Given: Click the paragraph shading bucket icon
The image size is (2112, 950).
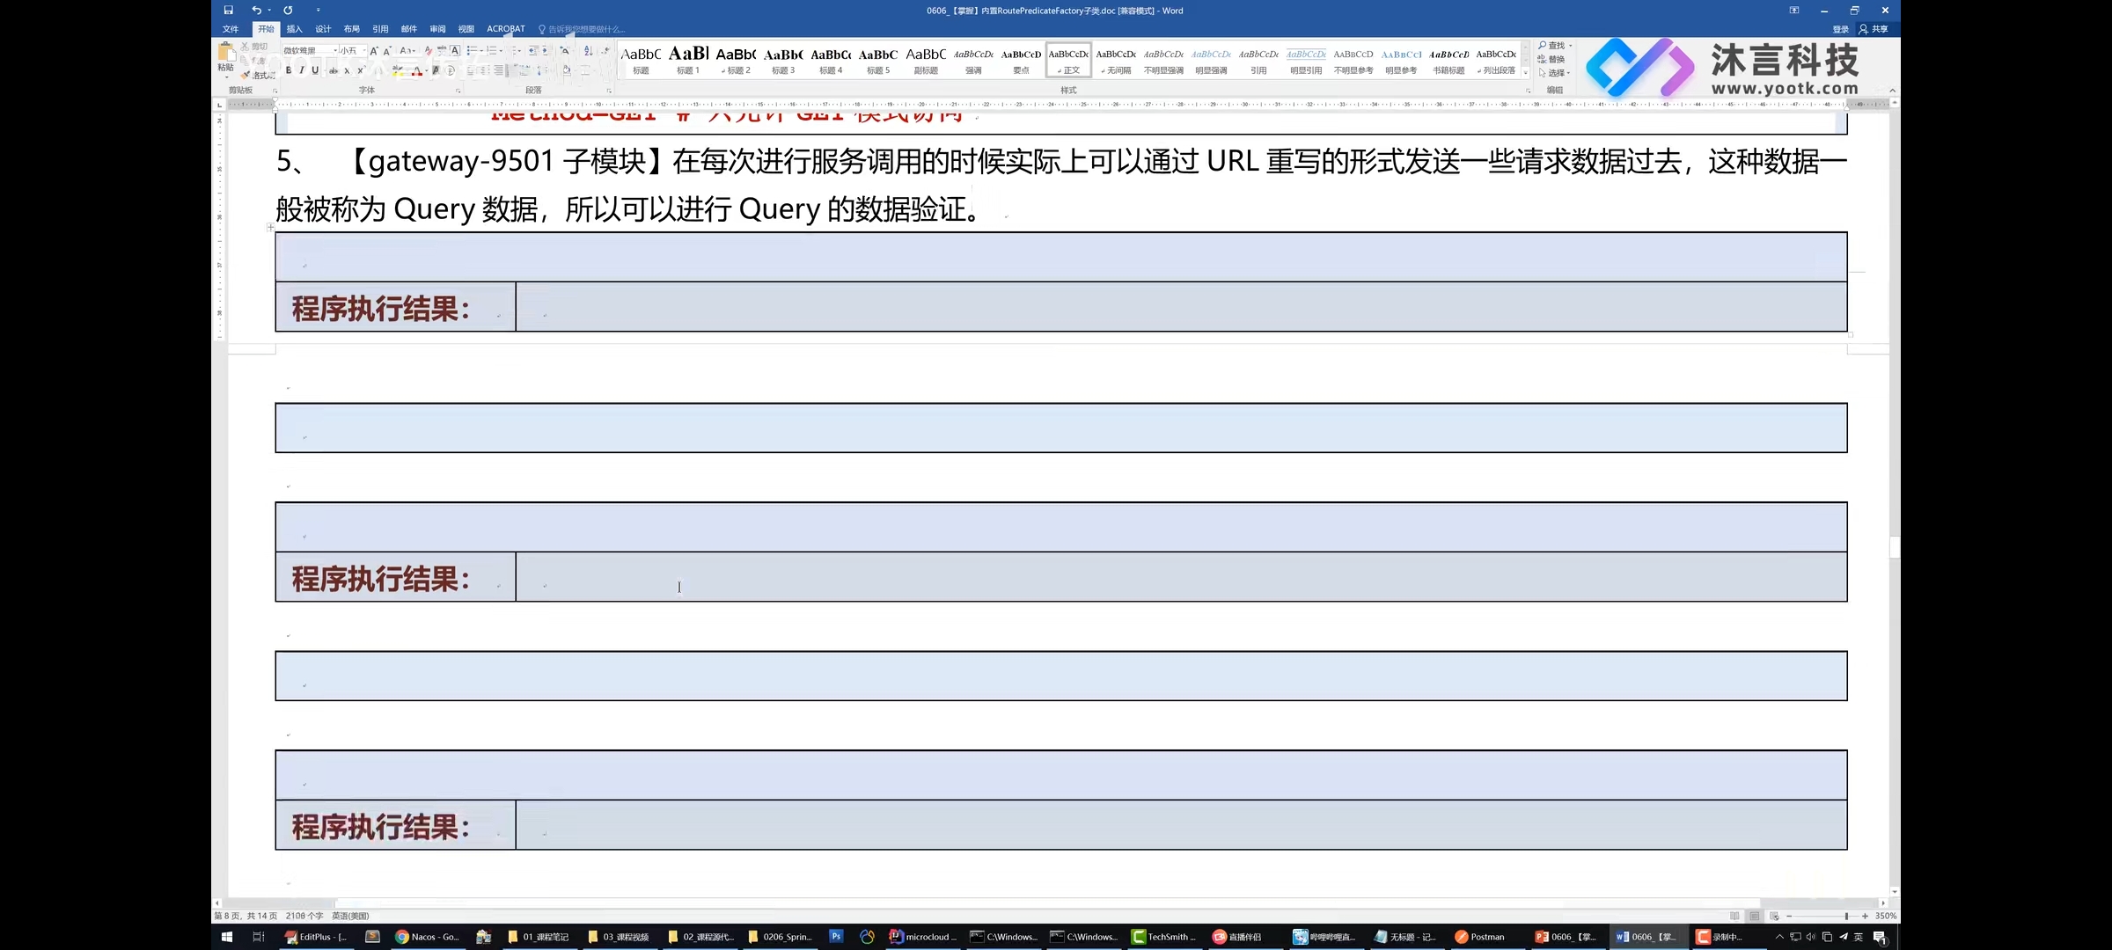Looking at the screenshot, I should tap(566, 70).
